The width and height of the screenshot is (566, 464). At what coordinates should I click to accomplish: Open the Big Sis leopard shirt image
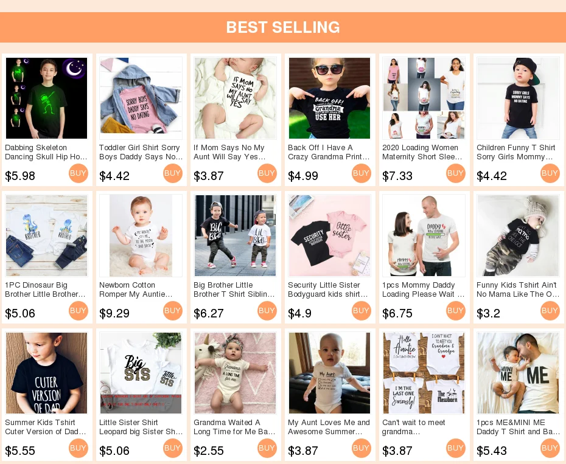tap(141, 373)
